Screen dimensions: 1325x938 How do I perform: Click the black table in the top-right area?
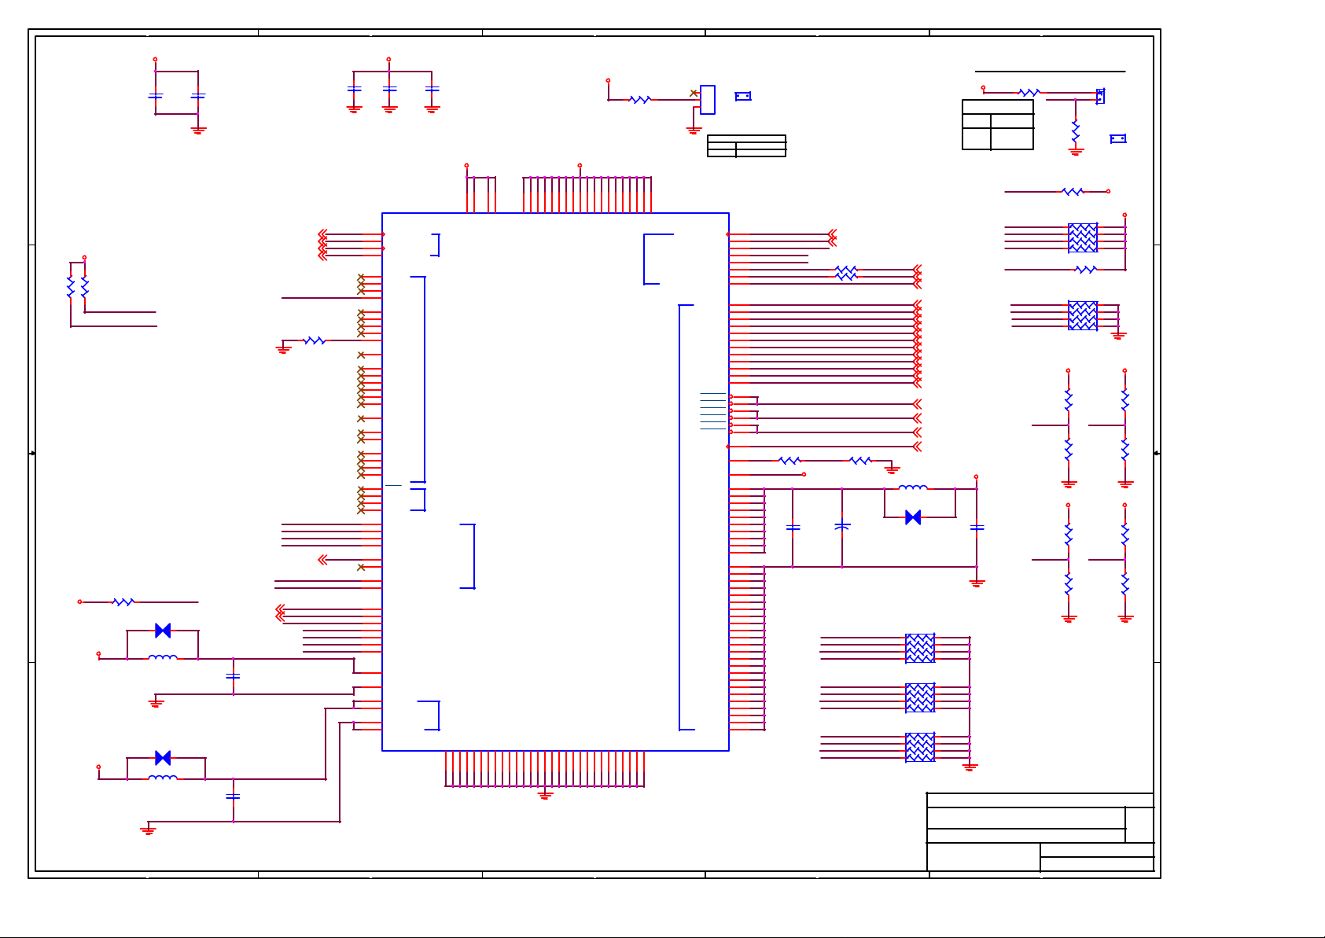coord(998,124)
